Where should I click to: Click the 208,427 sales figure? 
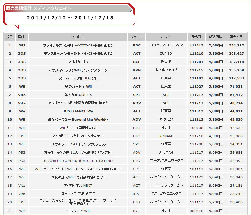pyautogui.click(x=236, y=53)
